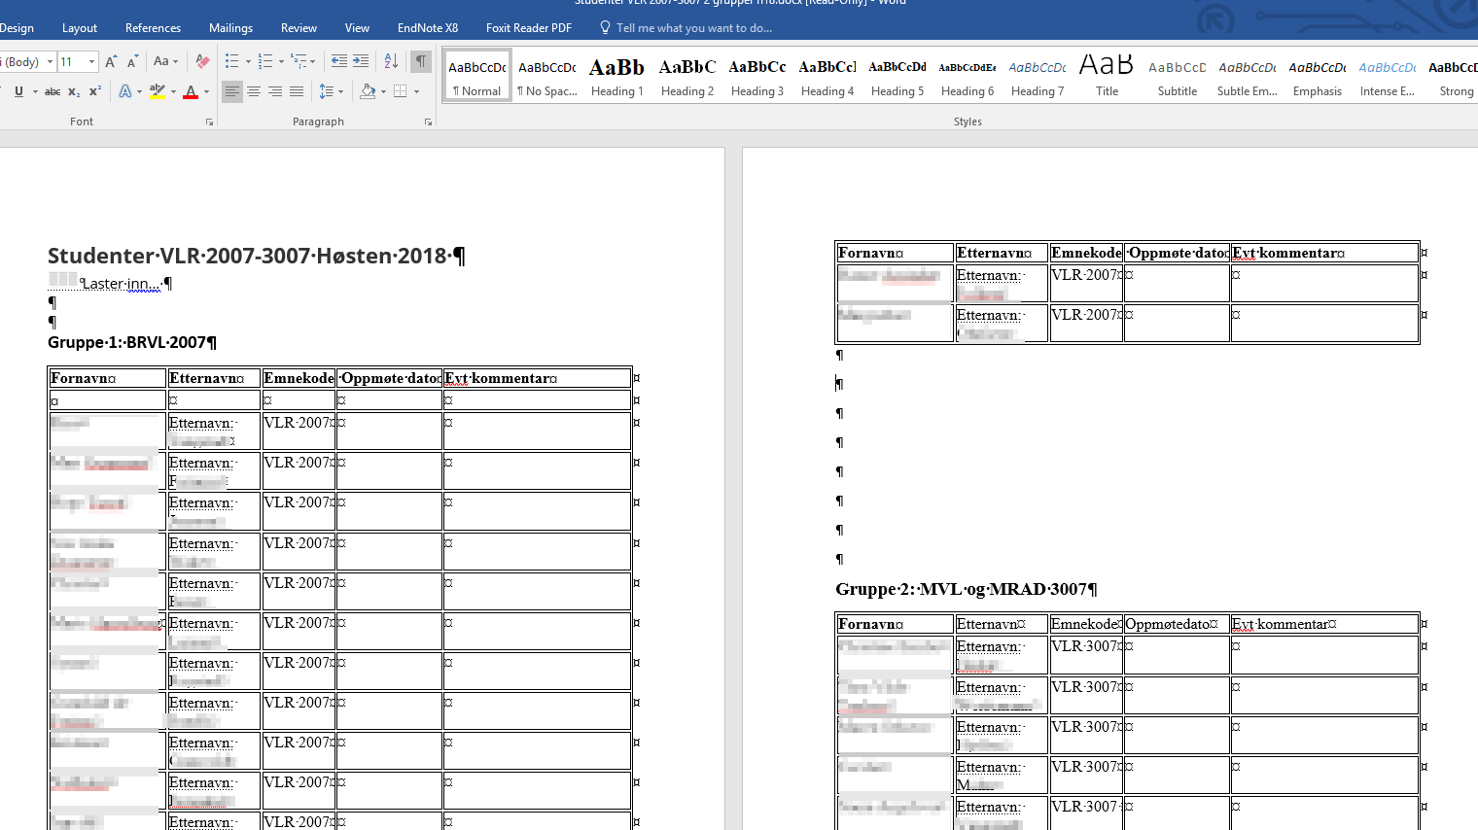1478x830 pixels.
Task: Toggle subscript formatting
Action: 74,91
